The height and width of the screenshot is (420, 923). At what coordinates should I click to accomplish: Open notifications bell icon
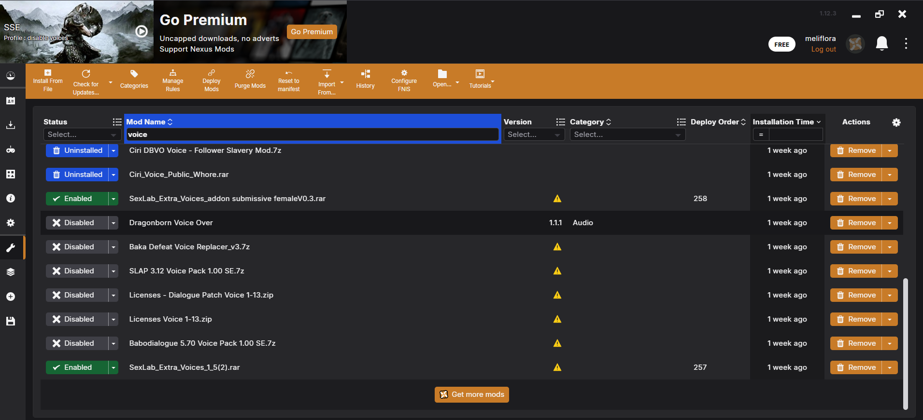pos(882,44)
